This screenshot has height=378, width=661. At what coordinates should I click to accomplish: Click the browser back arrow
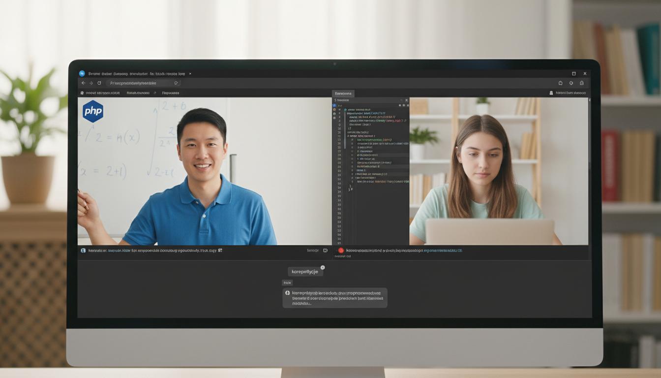click(83, 83)
